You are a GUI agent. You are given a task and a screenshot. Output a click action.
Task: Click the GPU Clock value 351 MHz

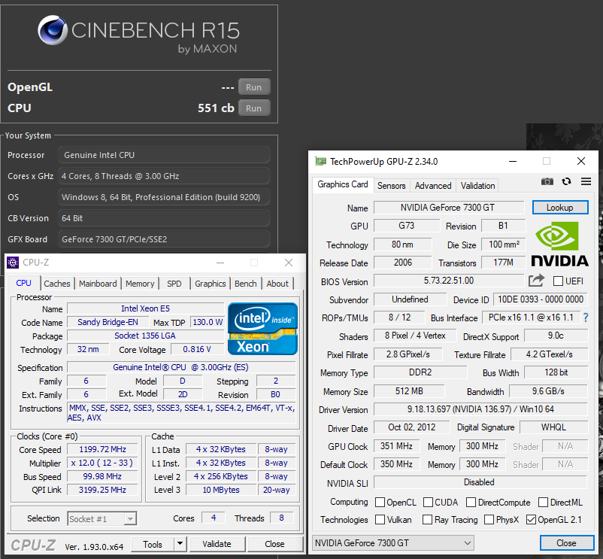(x=396, y=446)
